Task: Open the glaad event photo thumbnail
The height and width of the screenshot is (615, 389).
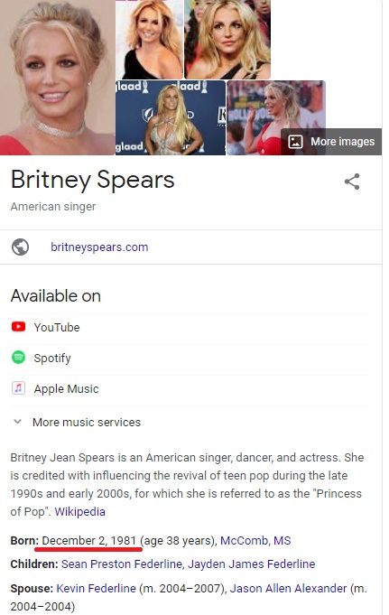Action: 171,117
